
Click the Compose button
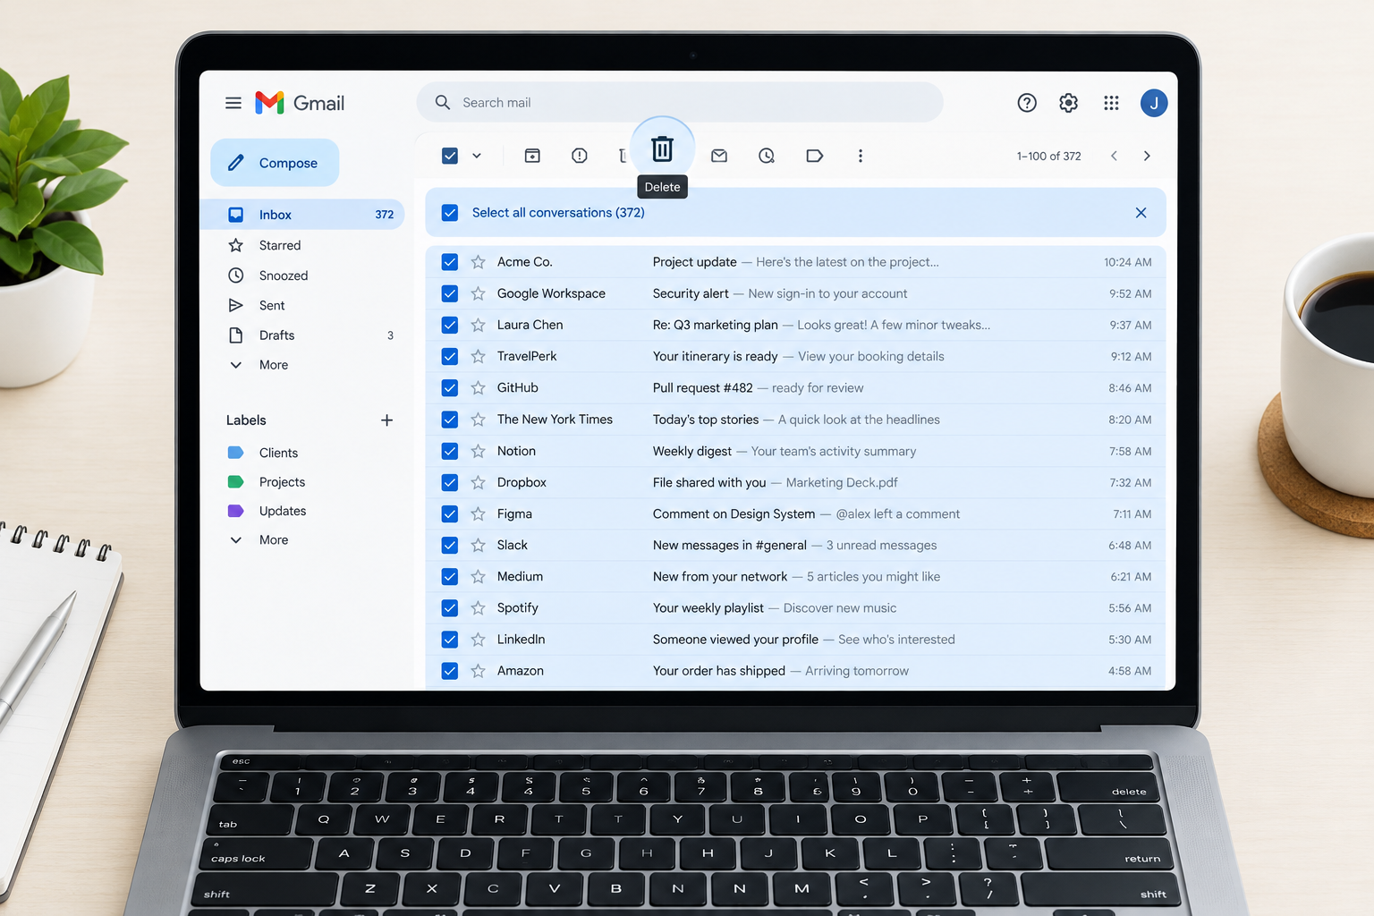pyautogui.click(x=275, y=163)
